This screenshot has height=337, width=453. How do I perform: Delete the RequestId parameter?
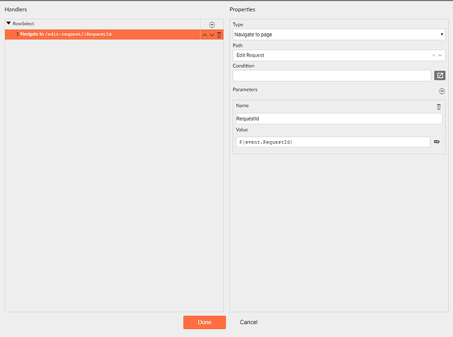point(439,107)
